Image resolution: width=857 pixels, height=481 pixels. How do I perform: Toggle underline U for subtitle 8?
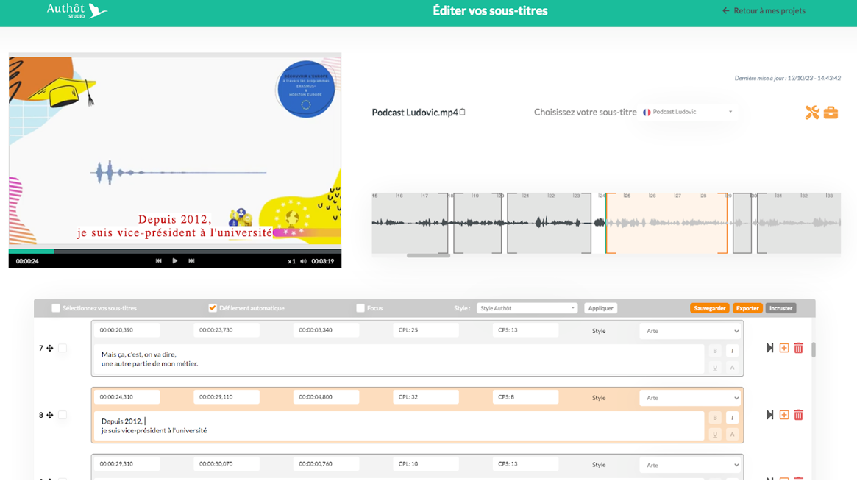pyautogui.click(x=715, y=434)
